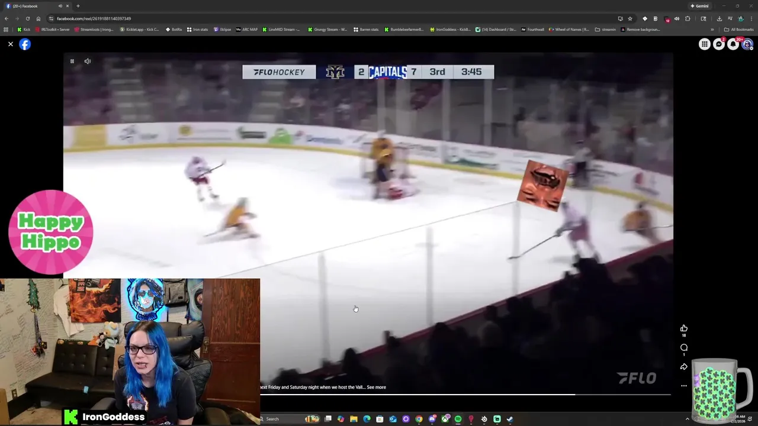Image resolution: width=758 pixels, height=426 pixels.
Task: Open Microsoft Store from the taskbar
Action: coord(380,419)
